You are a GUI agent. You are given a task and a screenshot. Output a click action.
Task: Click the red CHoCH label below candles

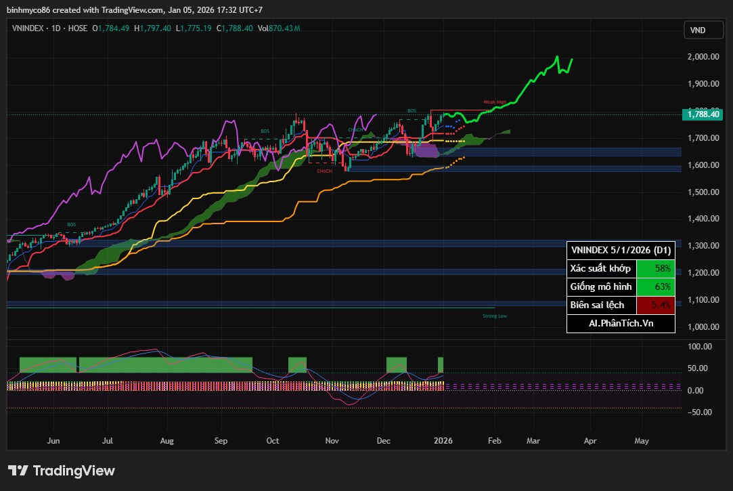tap(324, 171)
